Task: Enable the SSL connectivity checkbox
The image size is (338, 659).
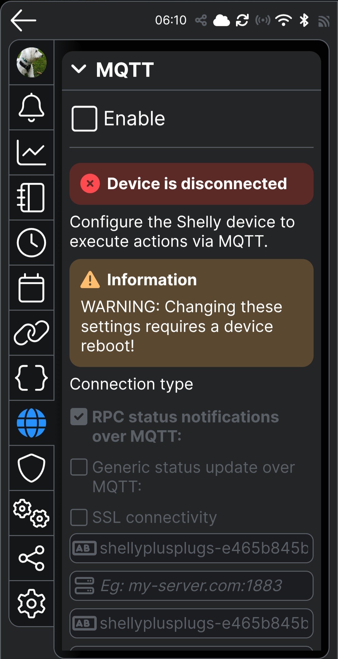Action: [79, 517]
